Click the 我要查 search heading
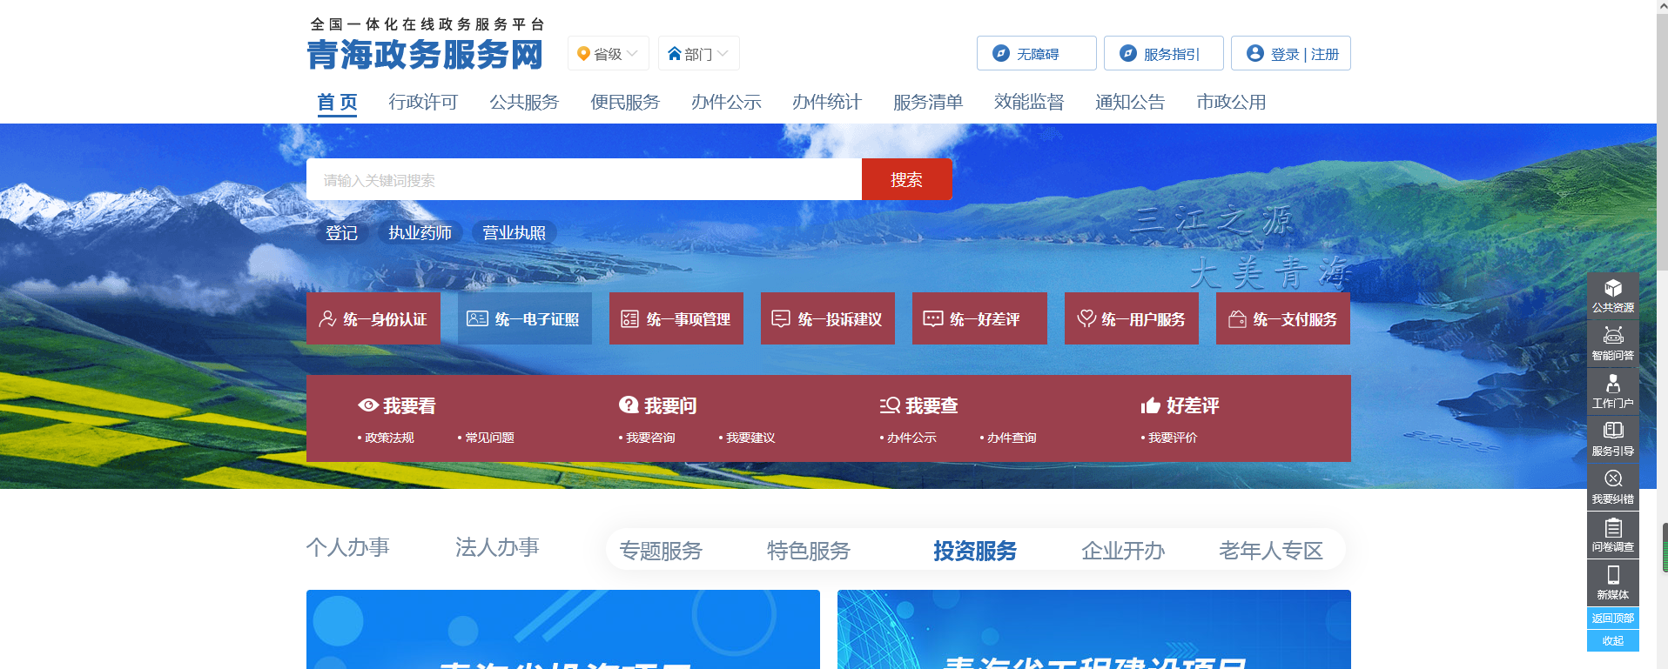The height and width of the screenshot is (669, 1668). tap(919, 405)
